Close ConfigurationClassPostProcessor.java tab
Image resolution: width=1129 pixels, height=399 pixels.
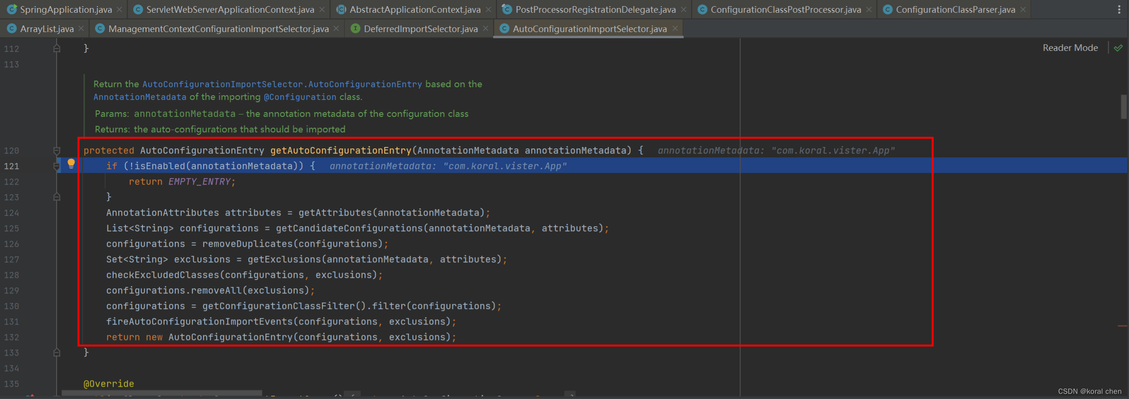tap(869, 9)
